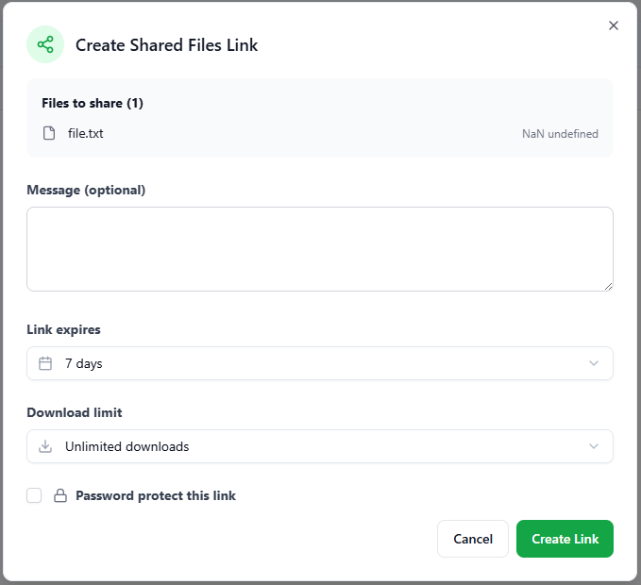Click the Create Shared Files Link title
This screenshot has height=585, width=641.
[166, 44]
